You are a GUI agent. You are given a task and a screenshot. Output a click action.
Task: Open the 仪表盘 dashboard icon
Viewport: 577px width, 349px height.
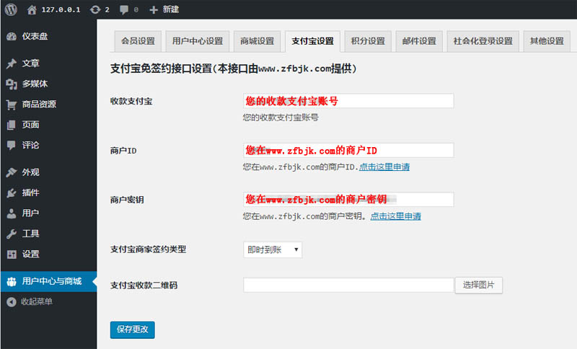12,36
